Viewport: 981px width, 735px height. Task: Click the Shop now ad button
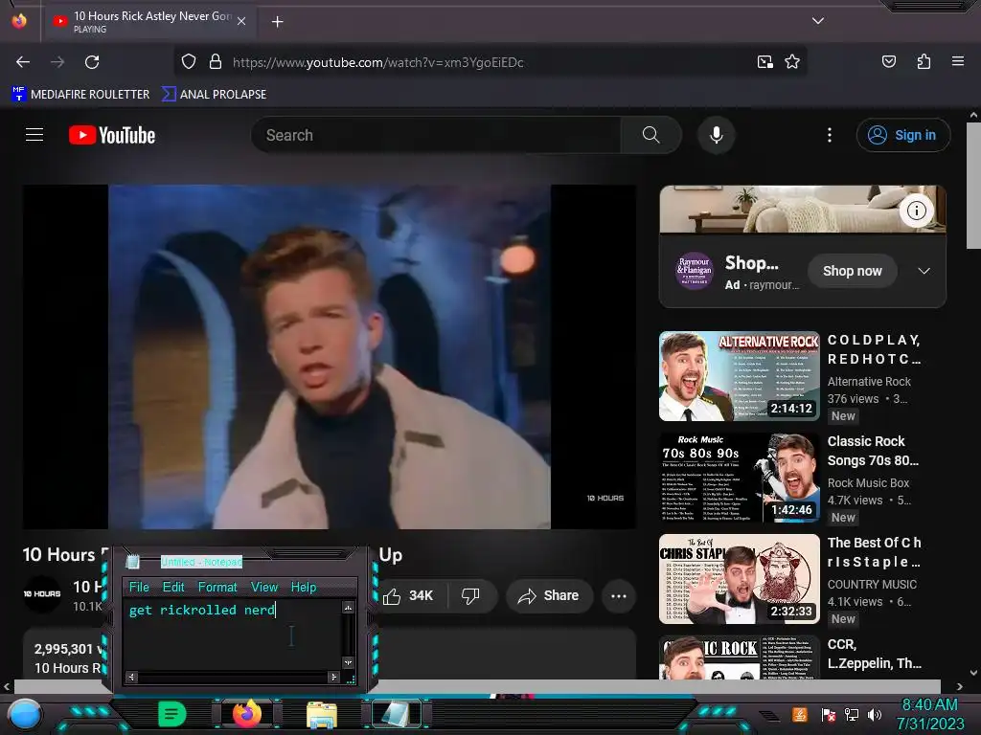coord(852,271)
